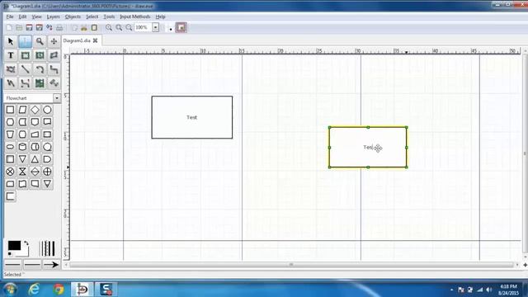The image size is (528, 297).
Task: Click the Paste clipboard toolbar icon
Action: [x=94, y=27]
